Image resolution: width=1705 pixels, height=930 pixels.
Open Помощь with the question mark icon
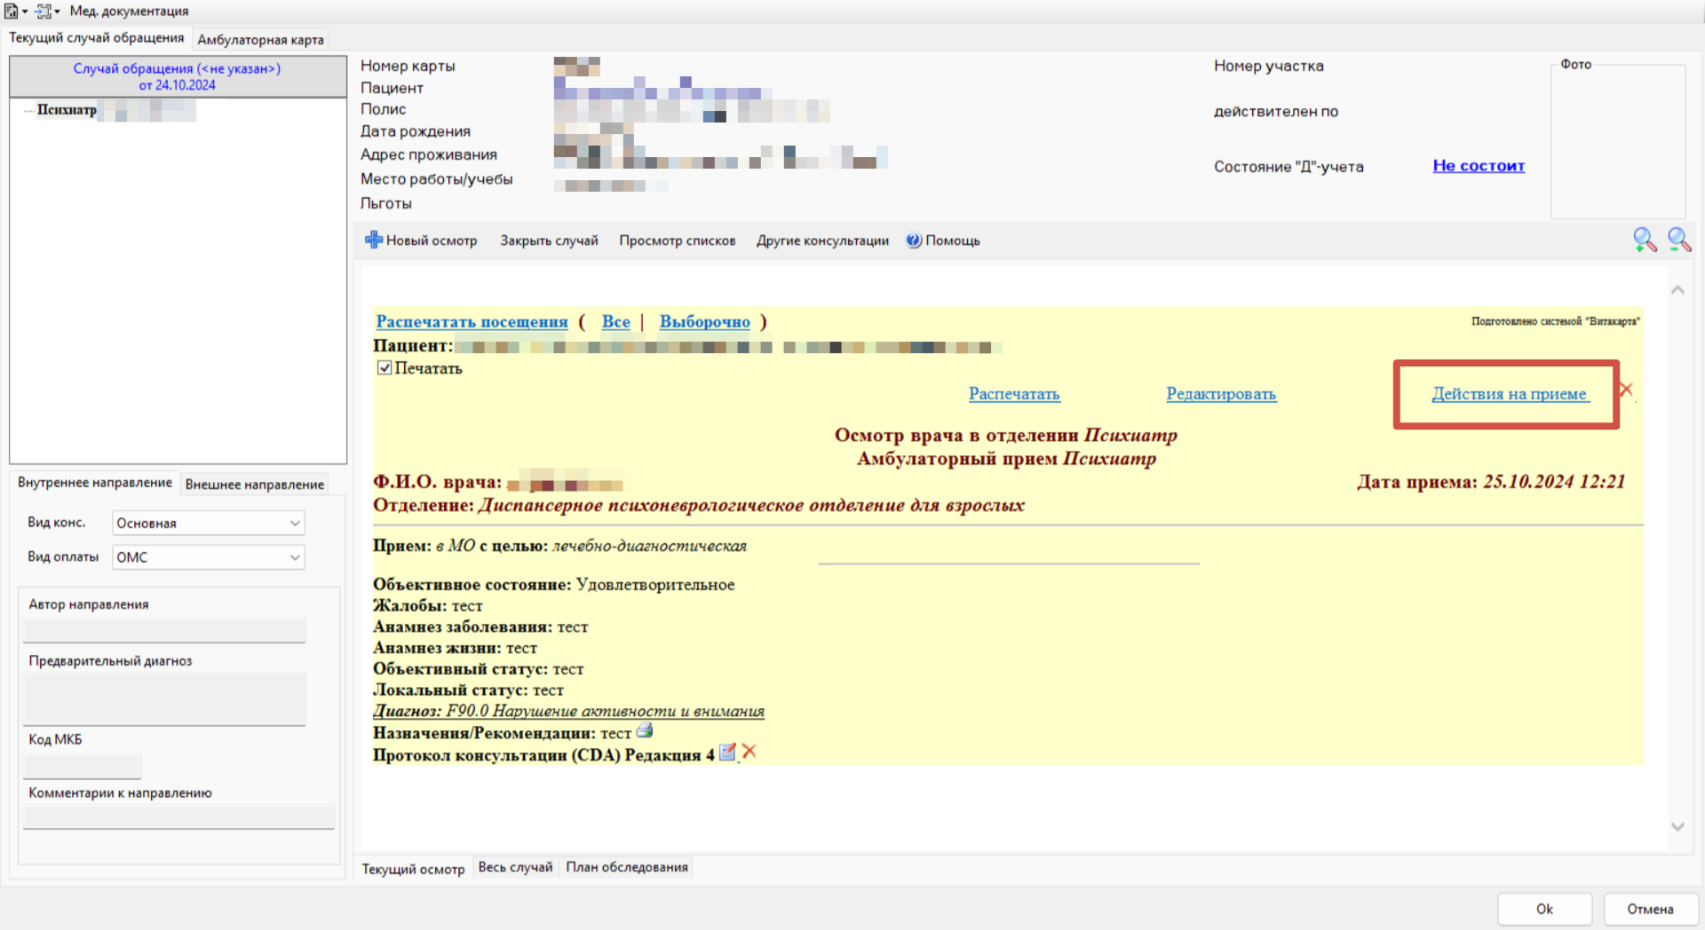tap(914, 240)
